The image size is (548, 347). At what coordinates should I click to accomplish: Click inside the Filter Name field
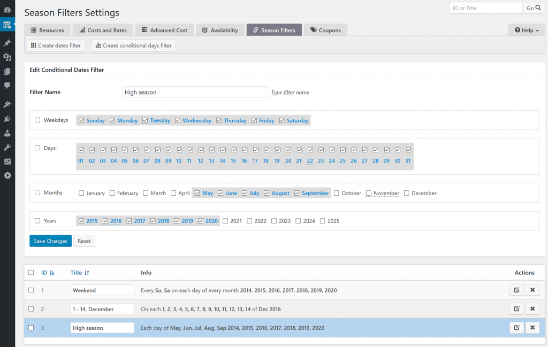click(195, 91)
